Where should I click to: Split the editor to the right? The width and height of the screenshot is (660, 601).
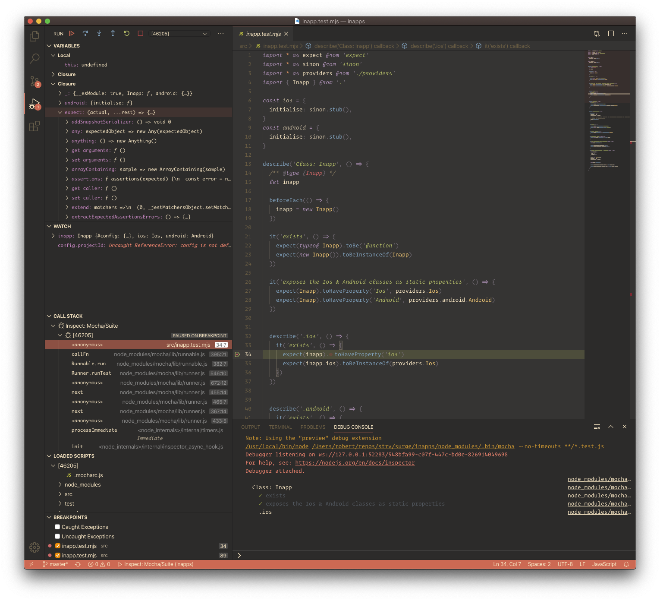click(x=611, y=34)
